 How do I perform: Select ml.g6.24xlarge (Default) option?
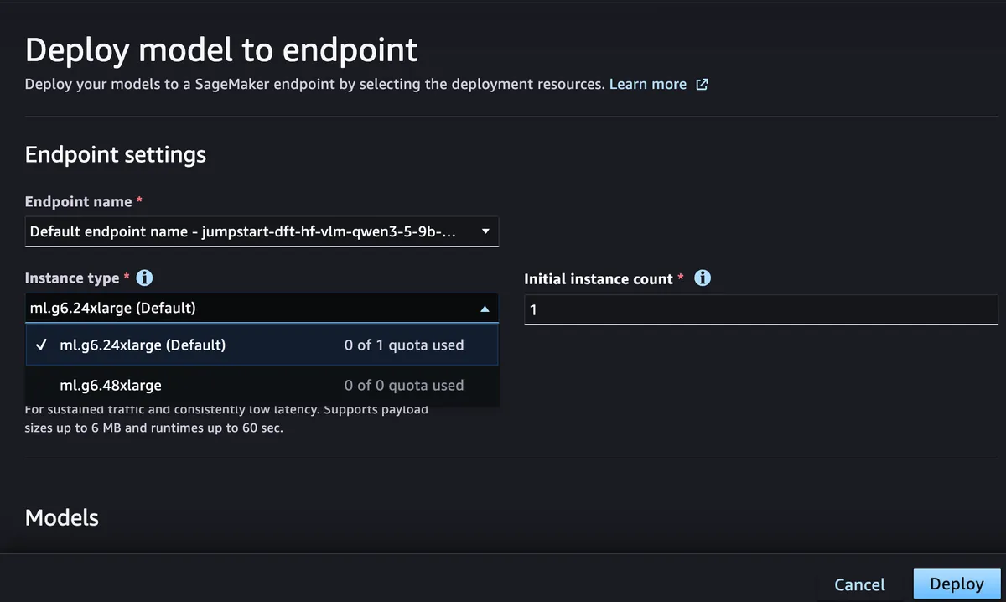pyautogui.click(x=262, y=345)
